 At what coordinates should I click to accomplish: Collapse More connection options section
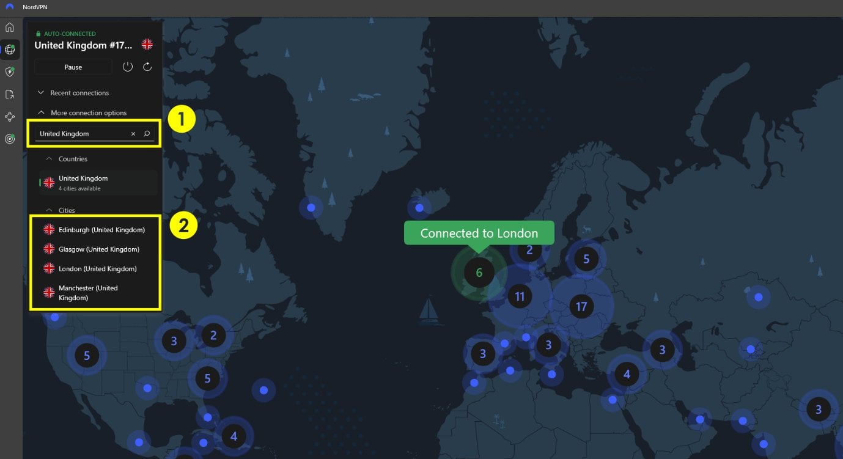(x=82, y=113)
